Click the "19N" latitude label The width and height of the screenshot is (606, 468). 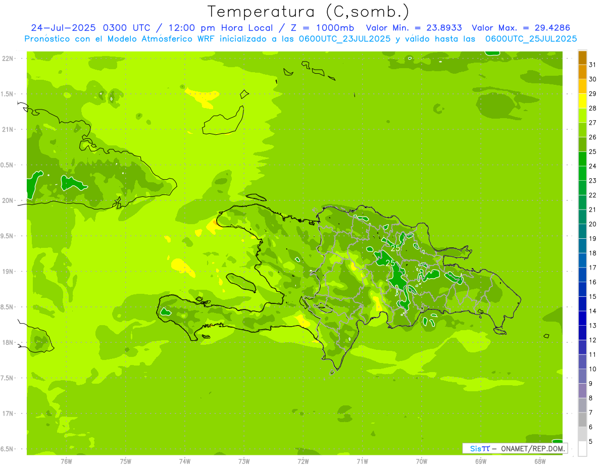pos(9,272)
